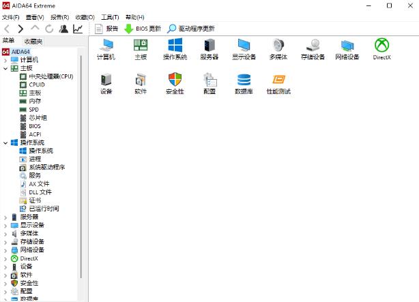The image size is (419, 302).
Task: Expand the 多媒体 tree node
Action: pos(5,234)
